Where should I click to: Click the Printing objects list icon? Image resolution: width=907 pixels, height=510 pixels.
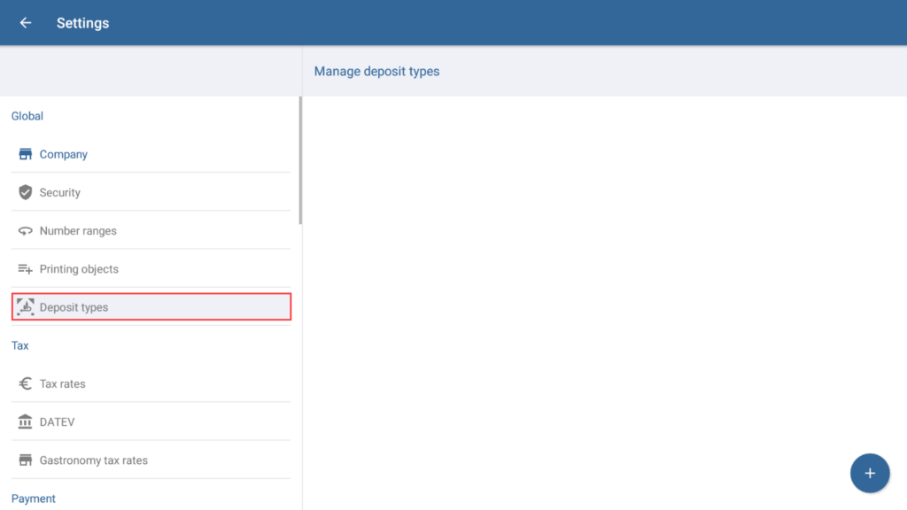coord(26,269)
